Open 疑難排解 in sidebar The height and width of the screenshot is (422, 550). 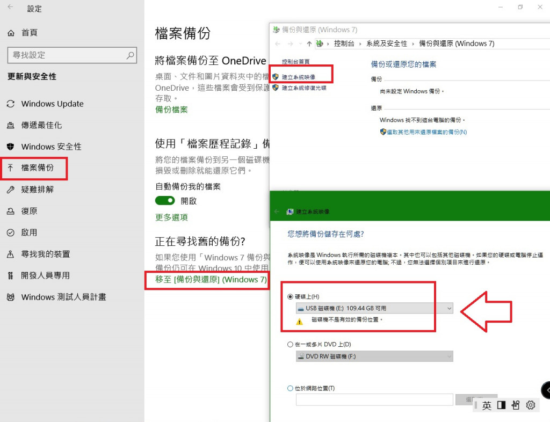(30, 190)
